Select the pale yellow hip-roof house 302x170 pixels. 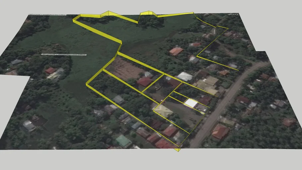tap(163, 111)
